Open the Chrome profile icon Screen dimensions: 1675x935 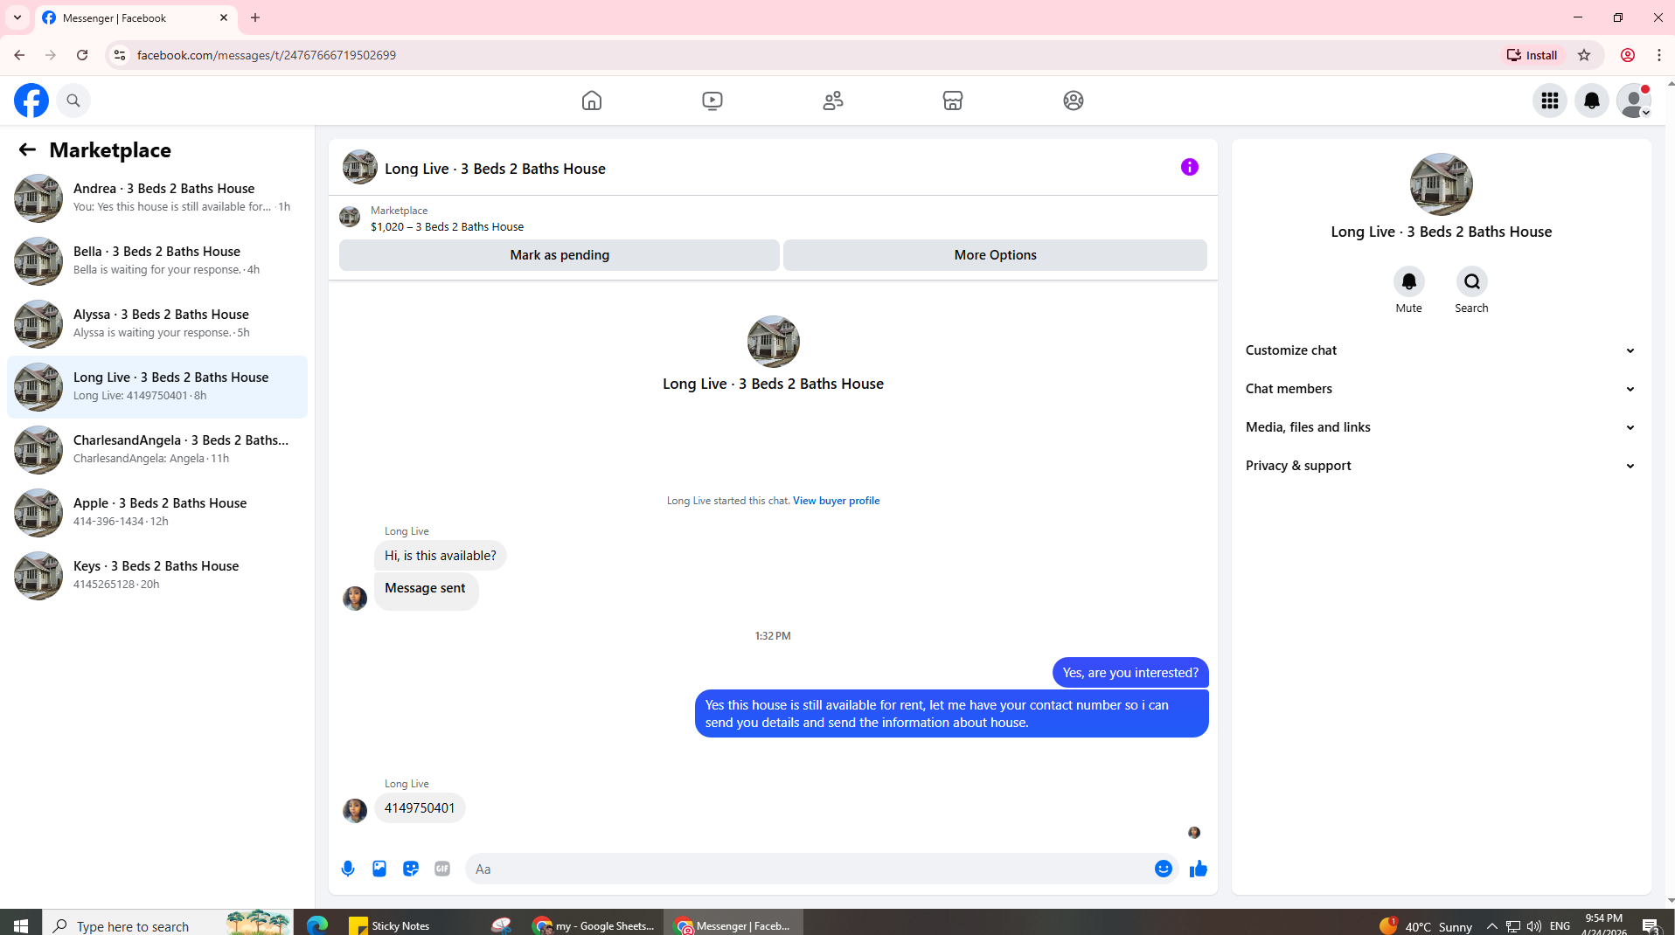1628,55
